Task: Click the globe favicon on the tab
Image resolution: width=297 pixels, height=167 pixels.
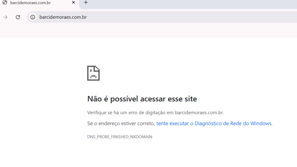Action: 5,2
